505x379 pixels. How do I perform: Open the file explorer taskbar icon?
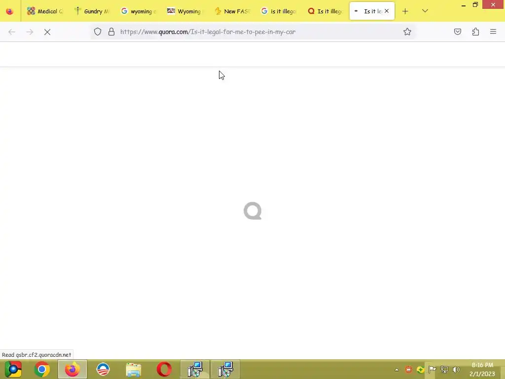tap(133, 369)
